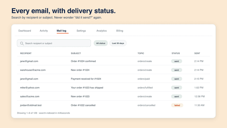This screenshot has width=227, height=128.
Task: Select subject New order #1023
Action: (x=80, y=96)
